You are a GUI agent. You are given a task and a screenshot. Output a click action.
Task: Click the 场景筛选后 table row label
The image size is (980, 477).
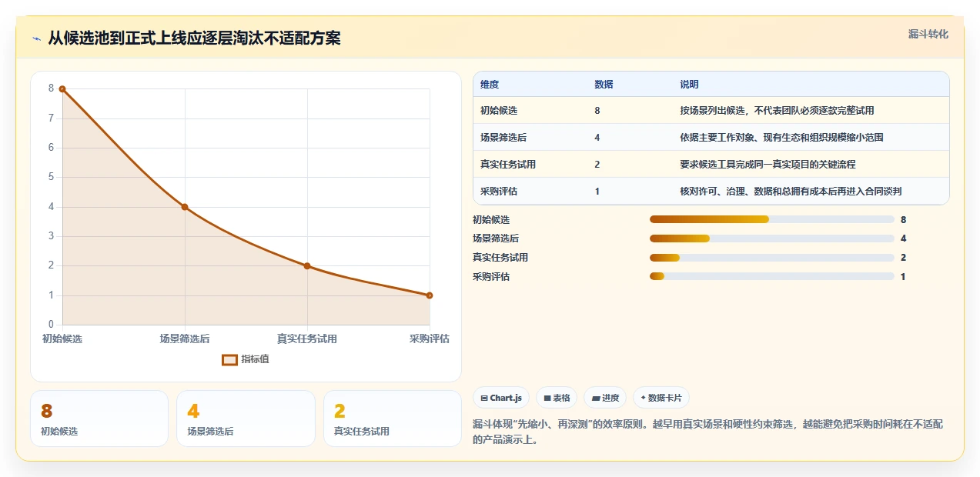coord(503,138)
